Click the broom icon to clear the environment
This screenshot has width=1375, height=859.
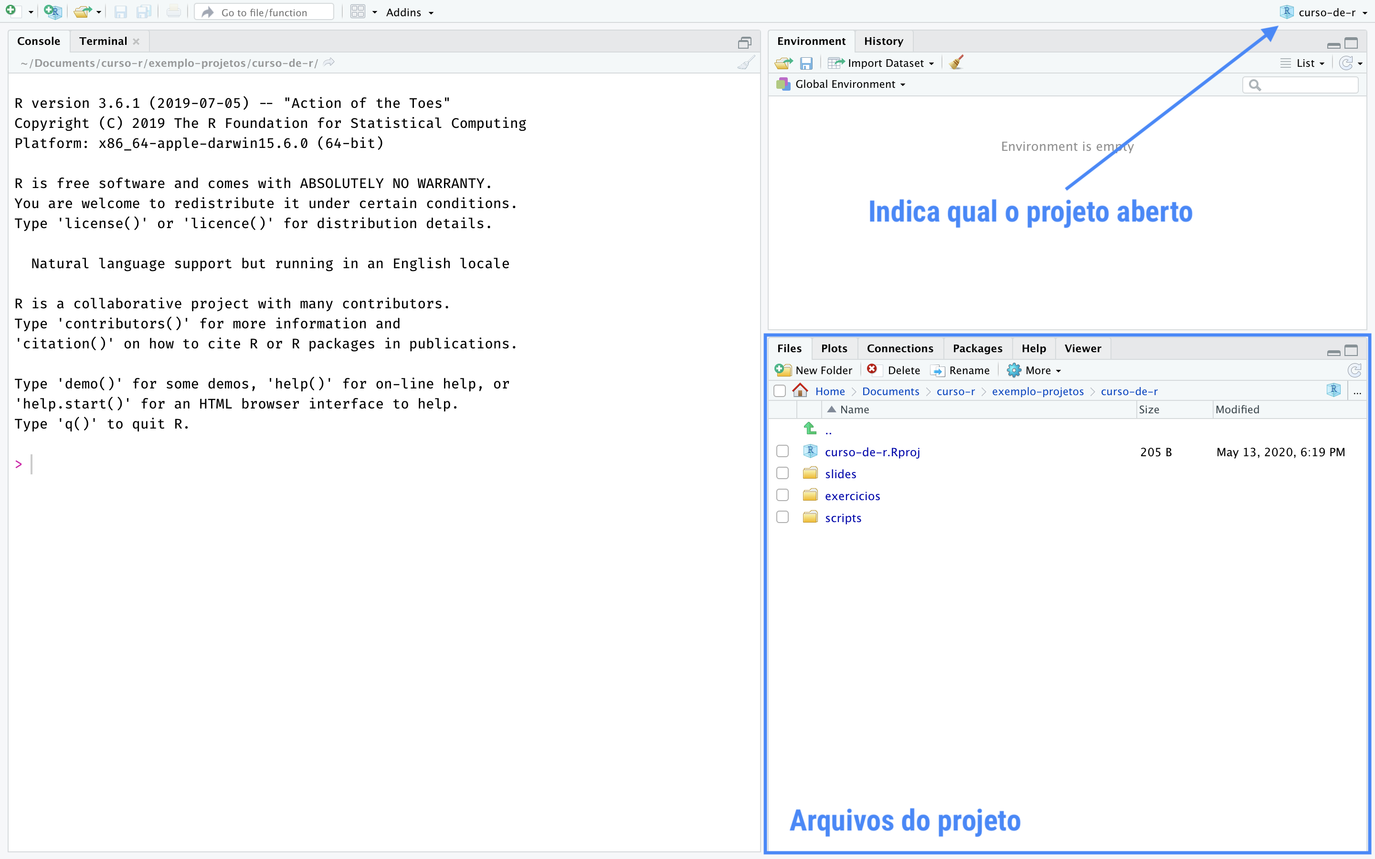pyautogui.click(x=956, y=63)
